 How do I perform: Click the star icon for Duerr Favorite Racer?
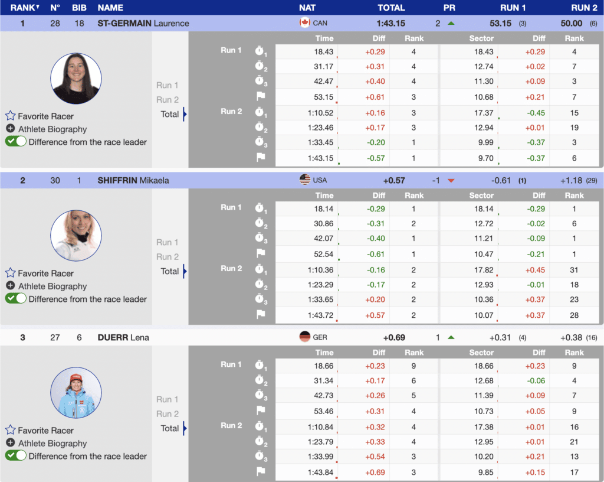tap(11, 431)
